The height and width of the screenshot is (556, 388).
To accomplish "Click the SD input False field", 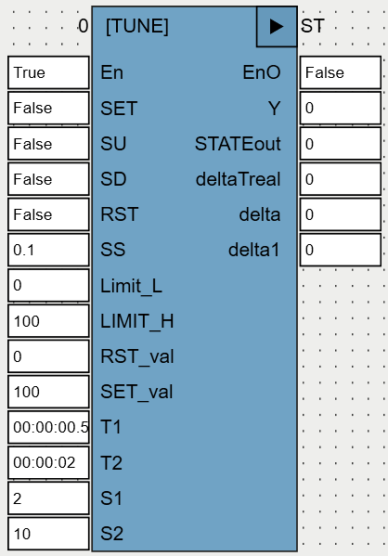I will click(x=48, y=179).
